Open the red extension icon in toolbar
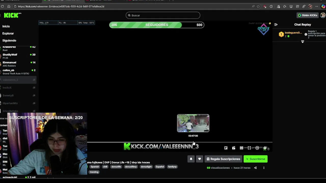The width and height of the screenshot is (326, 183). coord(265,6)
